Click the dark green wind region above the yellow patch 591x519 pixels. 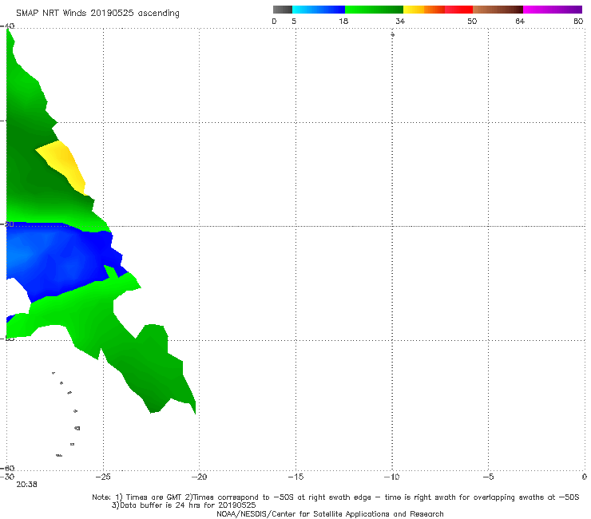(x=26, y=125)
